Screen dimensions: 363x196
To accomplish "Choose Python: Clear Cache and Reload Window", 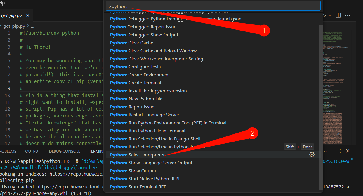I will point(213,51).
